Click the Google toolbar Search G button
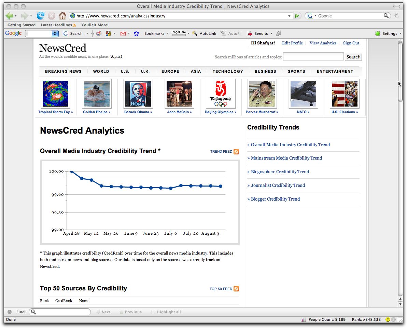The image size is (407, 328). tap(73, 33)
